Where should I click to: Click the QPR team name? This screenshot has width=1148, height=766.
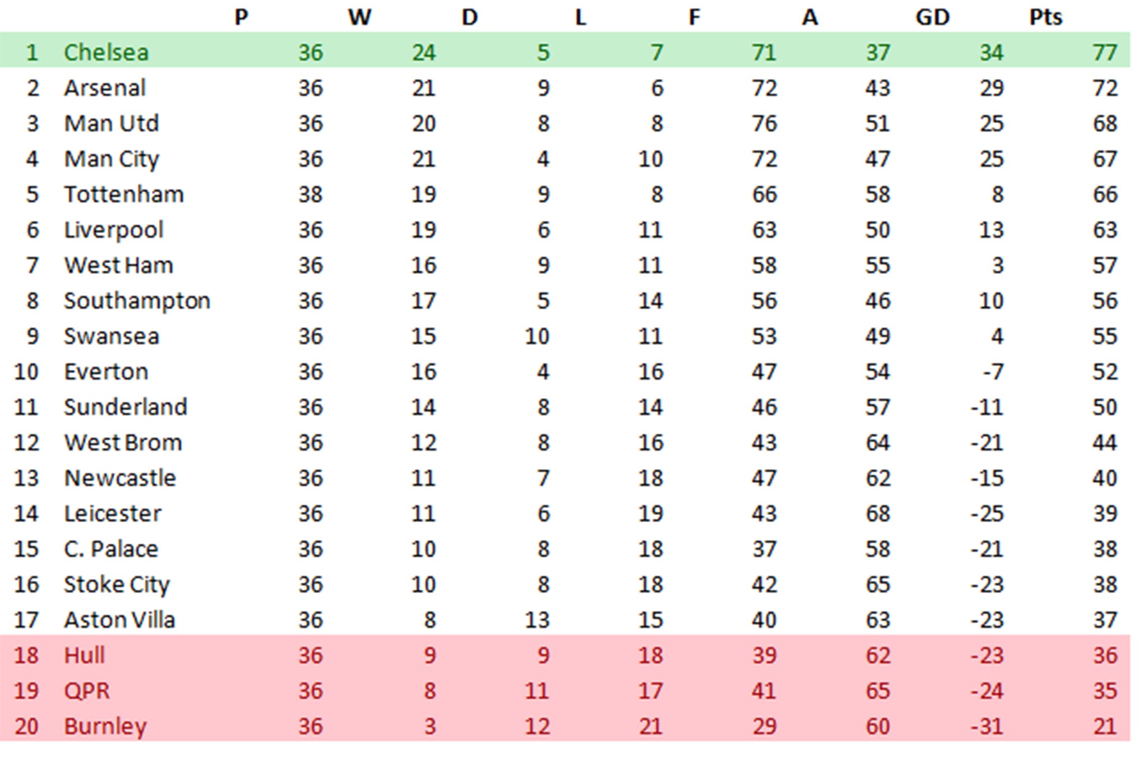click(87, 691)
